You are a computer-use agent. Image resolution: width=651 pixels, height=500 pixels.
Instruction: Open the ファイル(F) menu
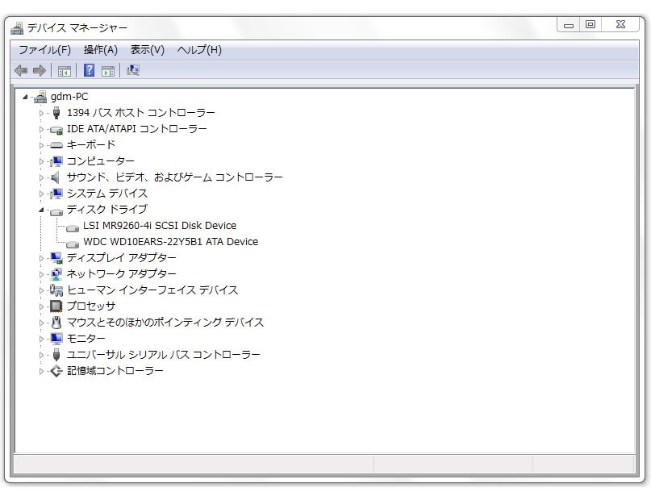[44, 50]
